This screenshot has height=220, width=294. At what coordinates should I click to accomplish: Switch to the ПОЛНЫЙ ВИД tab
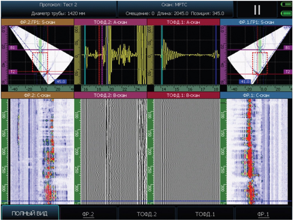tap(30, 213)
